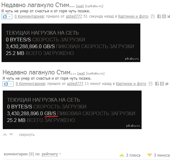Downvote the post with the gray down arrow
Viewport: 170px width, 160px height.
coord(11,134)
